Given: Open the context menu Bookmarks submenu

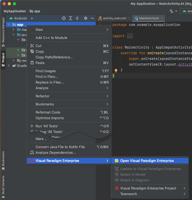Looking at the screenshot, I should [69, 104].
